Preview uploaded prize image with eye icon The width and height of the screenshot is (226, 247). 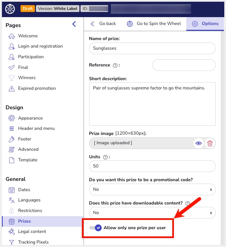coord(199,143)
